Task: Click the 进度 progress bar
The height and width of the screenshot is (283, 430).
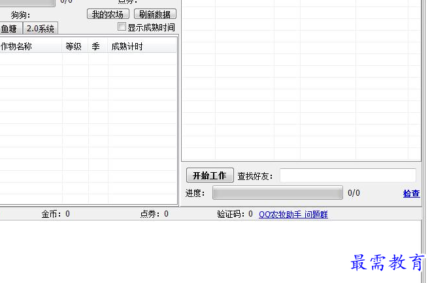Action: [278, 192]
